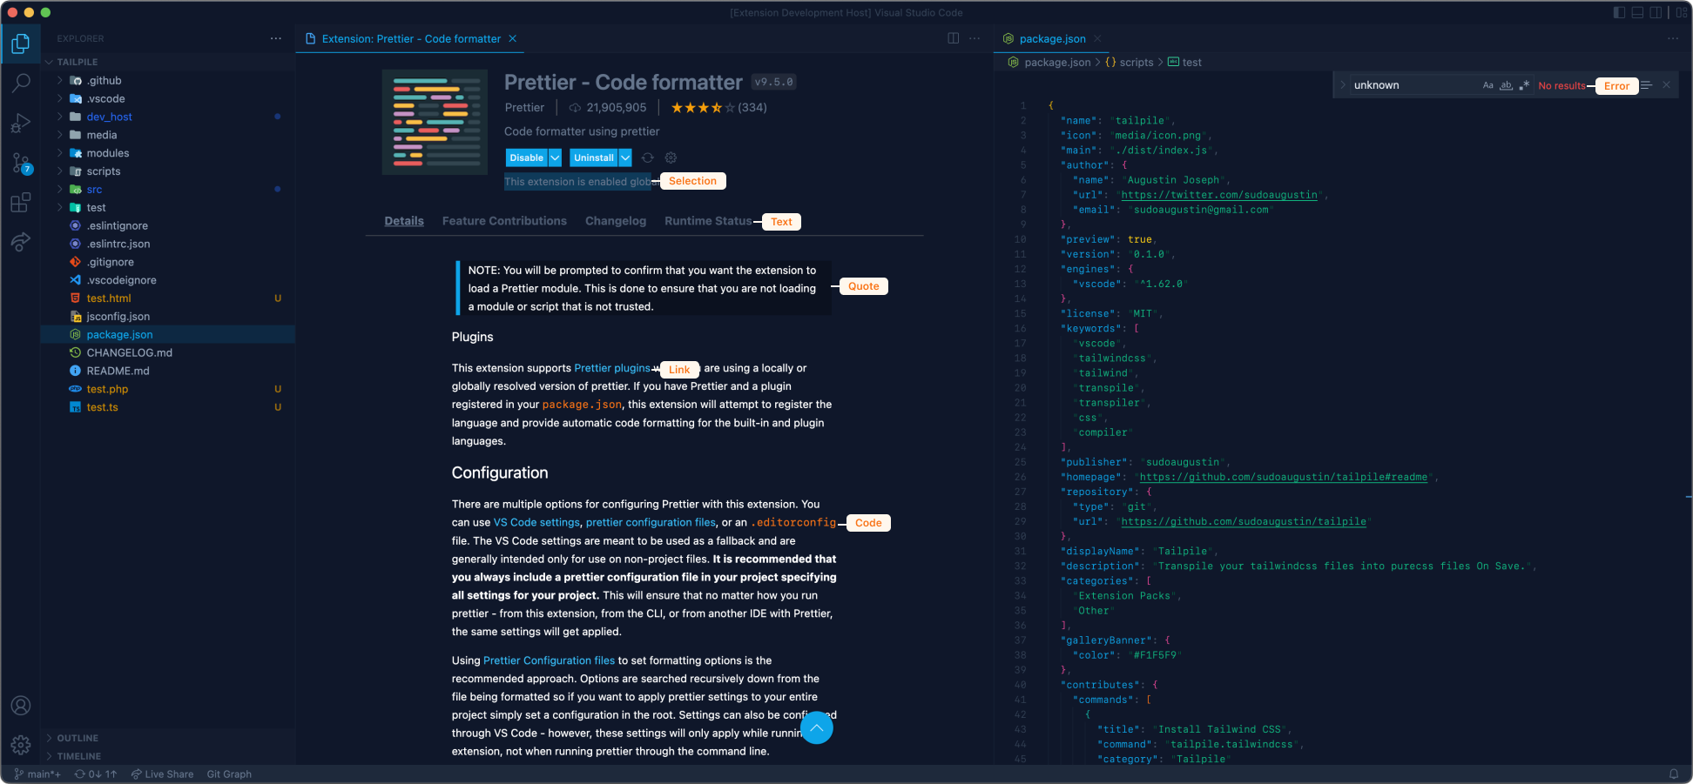Open the prettier configuration files link

651,522
